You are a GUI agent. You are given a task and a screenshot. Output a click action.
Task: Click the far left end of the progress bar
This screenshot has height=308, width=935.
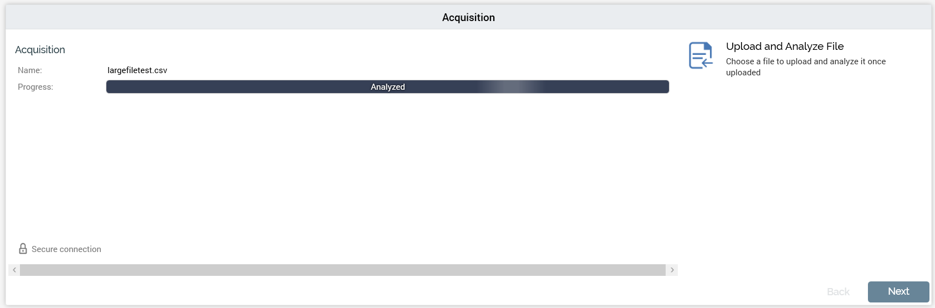pyautogui.click(x=110, y=87)
